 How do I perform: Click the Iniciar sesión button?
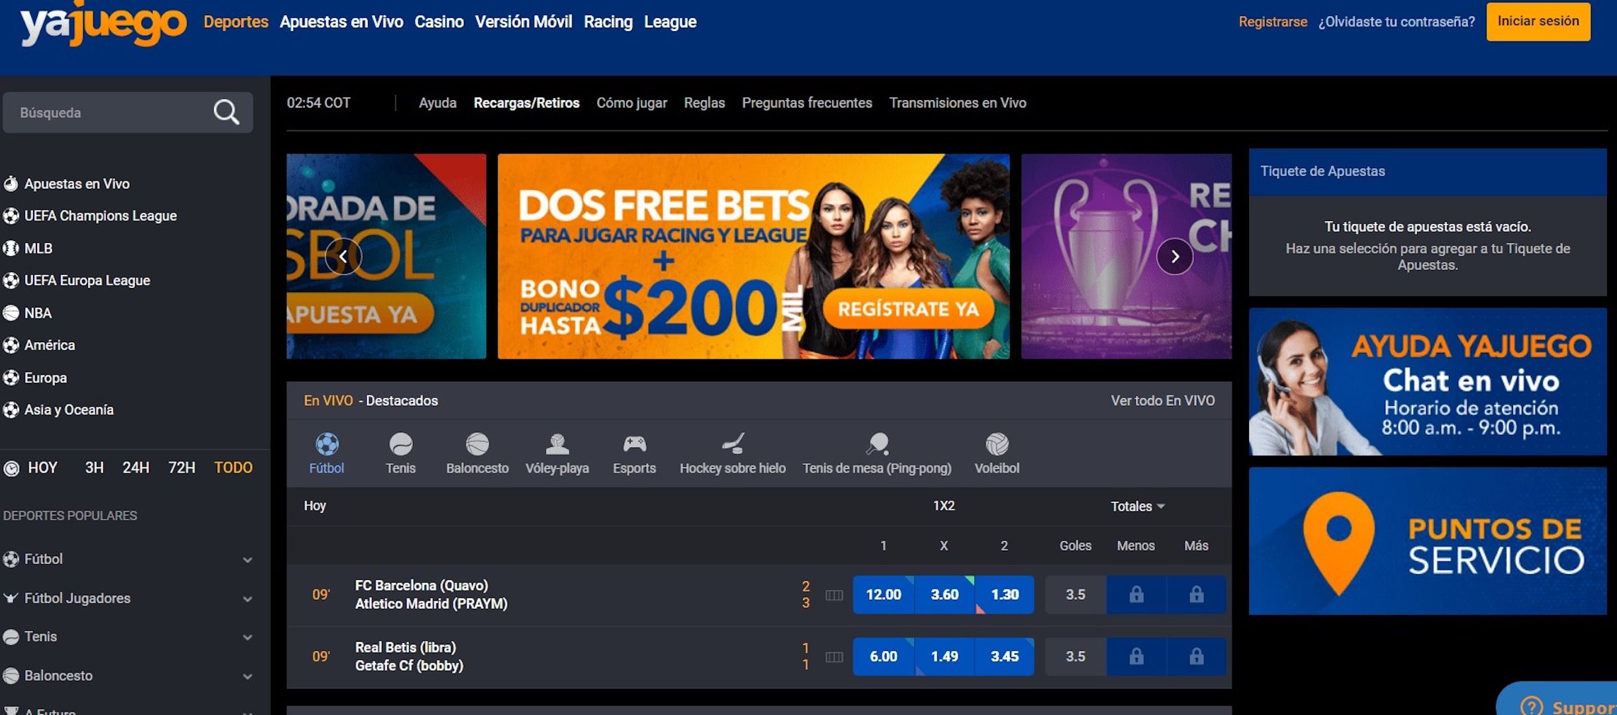click(1538, 21)
